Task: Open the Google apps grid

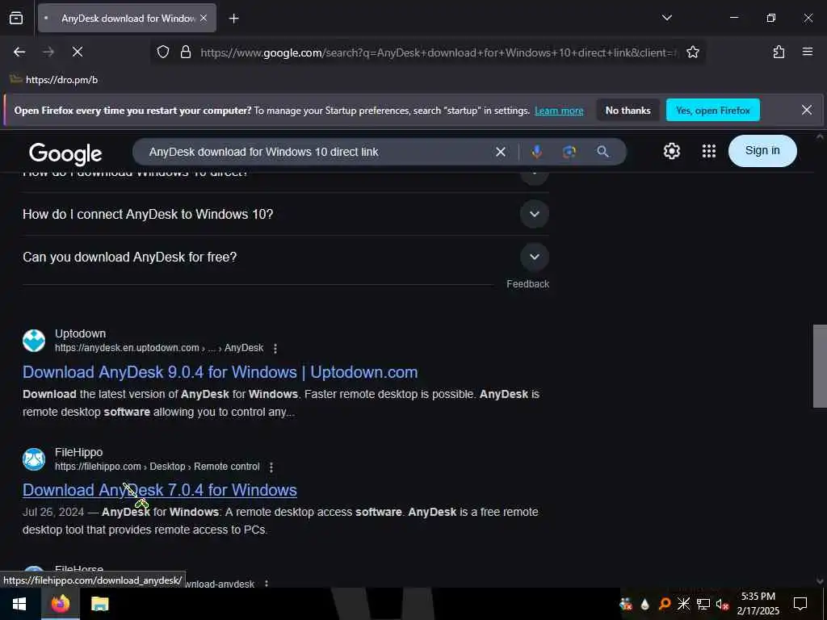Action: point(709,151)
